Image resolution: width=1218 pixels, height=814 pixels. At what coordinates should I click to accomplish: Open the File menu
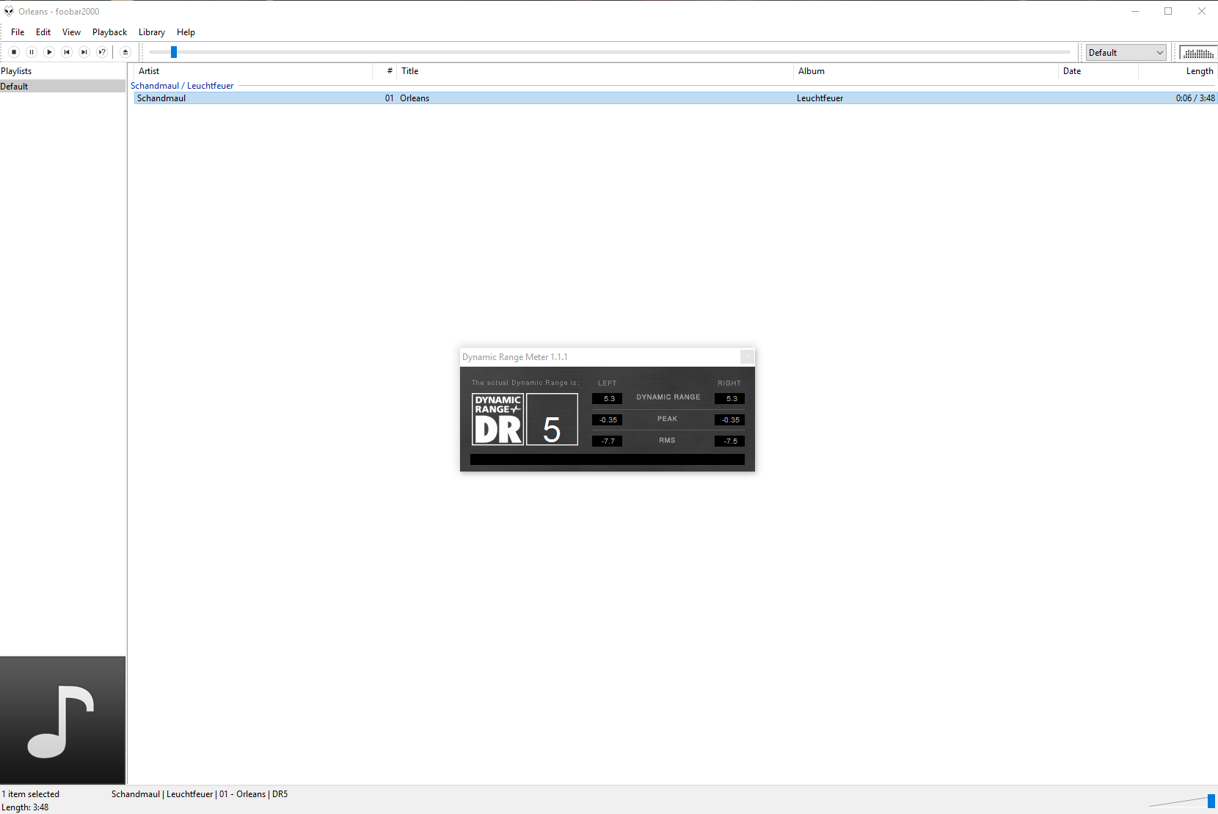pos(18,32)
